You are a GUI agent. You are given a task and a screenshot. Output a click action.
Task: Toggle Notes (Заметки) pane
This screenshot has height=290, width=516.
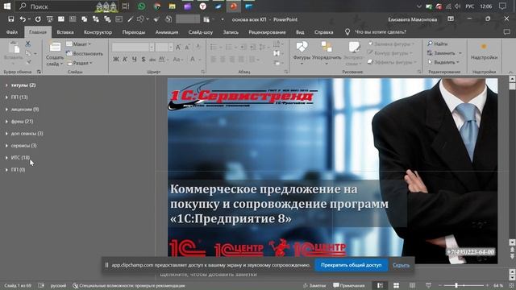314,285
